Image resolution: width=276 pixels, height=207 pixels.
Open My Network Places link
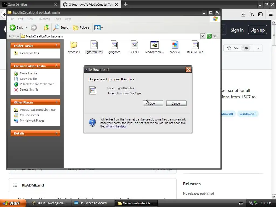[x=32, y=120]
